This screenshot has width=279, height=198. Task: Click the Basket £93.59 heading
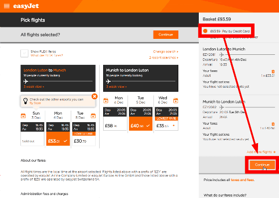tap(217, 19)
